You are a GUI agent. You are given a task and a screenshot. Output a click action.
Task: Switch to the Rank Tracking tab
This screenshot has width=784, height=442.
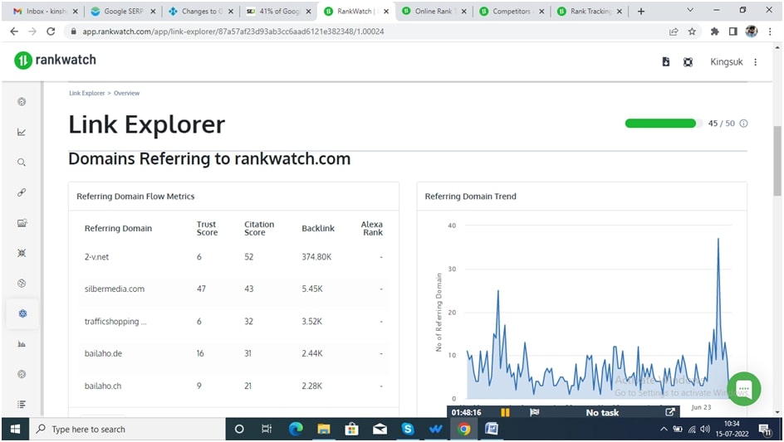590,11
